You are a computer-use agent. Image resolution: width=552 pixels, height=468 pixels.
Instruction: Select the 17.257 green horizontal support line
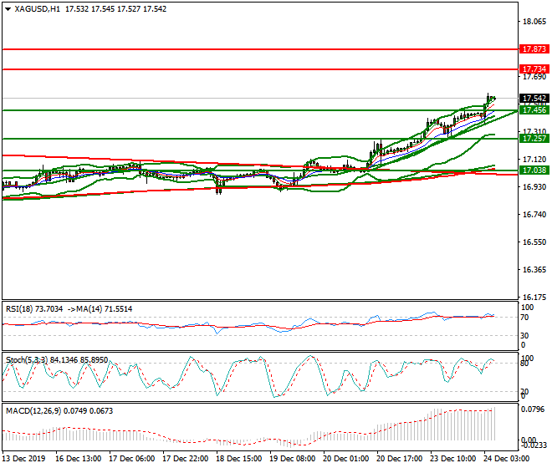click(x=260, y=139)
